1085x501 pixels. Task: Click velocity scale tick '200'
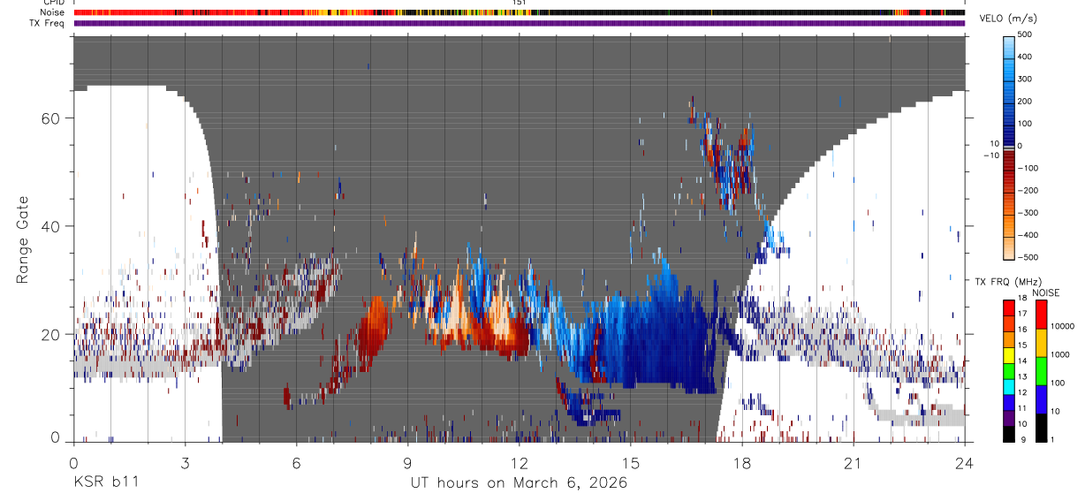point(1026,101)
